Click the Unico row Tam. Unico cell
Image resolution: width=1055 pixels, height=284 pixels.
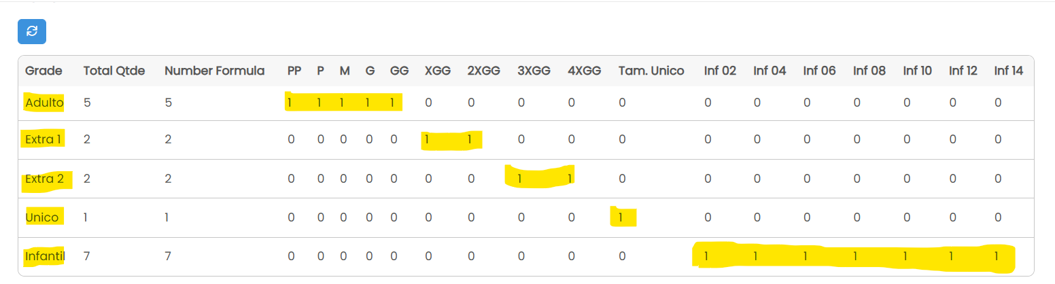[x=621, y=217]
